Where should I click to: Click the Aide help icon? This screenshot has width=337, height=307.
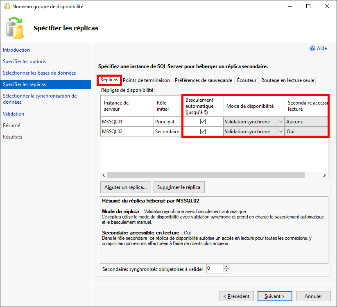click(x=312, y=48)
